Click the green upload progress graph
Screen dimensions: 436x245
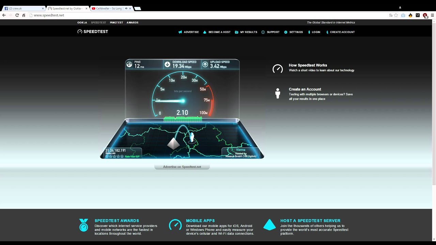[x=183, y=119]
